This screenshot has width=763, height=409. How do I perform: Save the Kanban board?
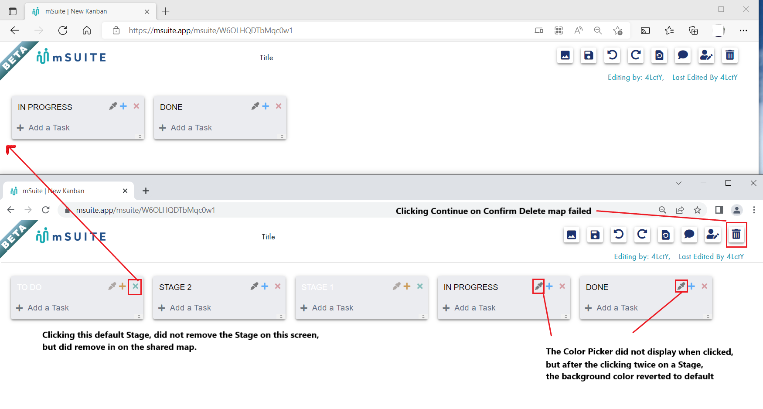click(x=595, y=235)
